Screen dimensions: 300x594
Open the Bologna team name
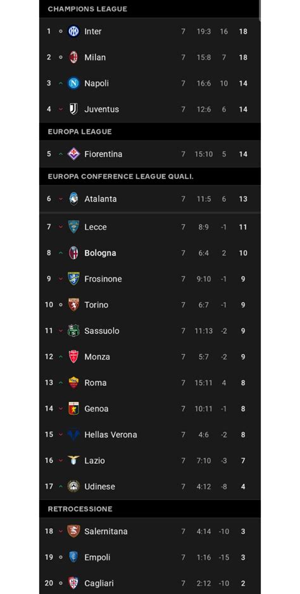100,253
